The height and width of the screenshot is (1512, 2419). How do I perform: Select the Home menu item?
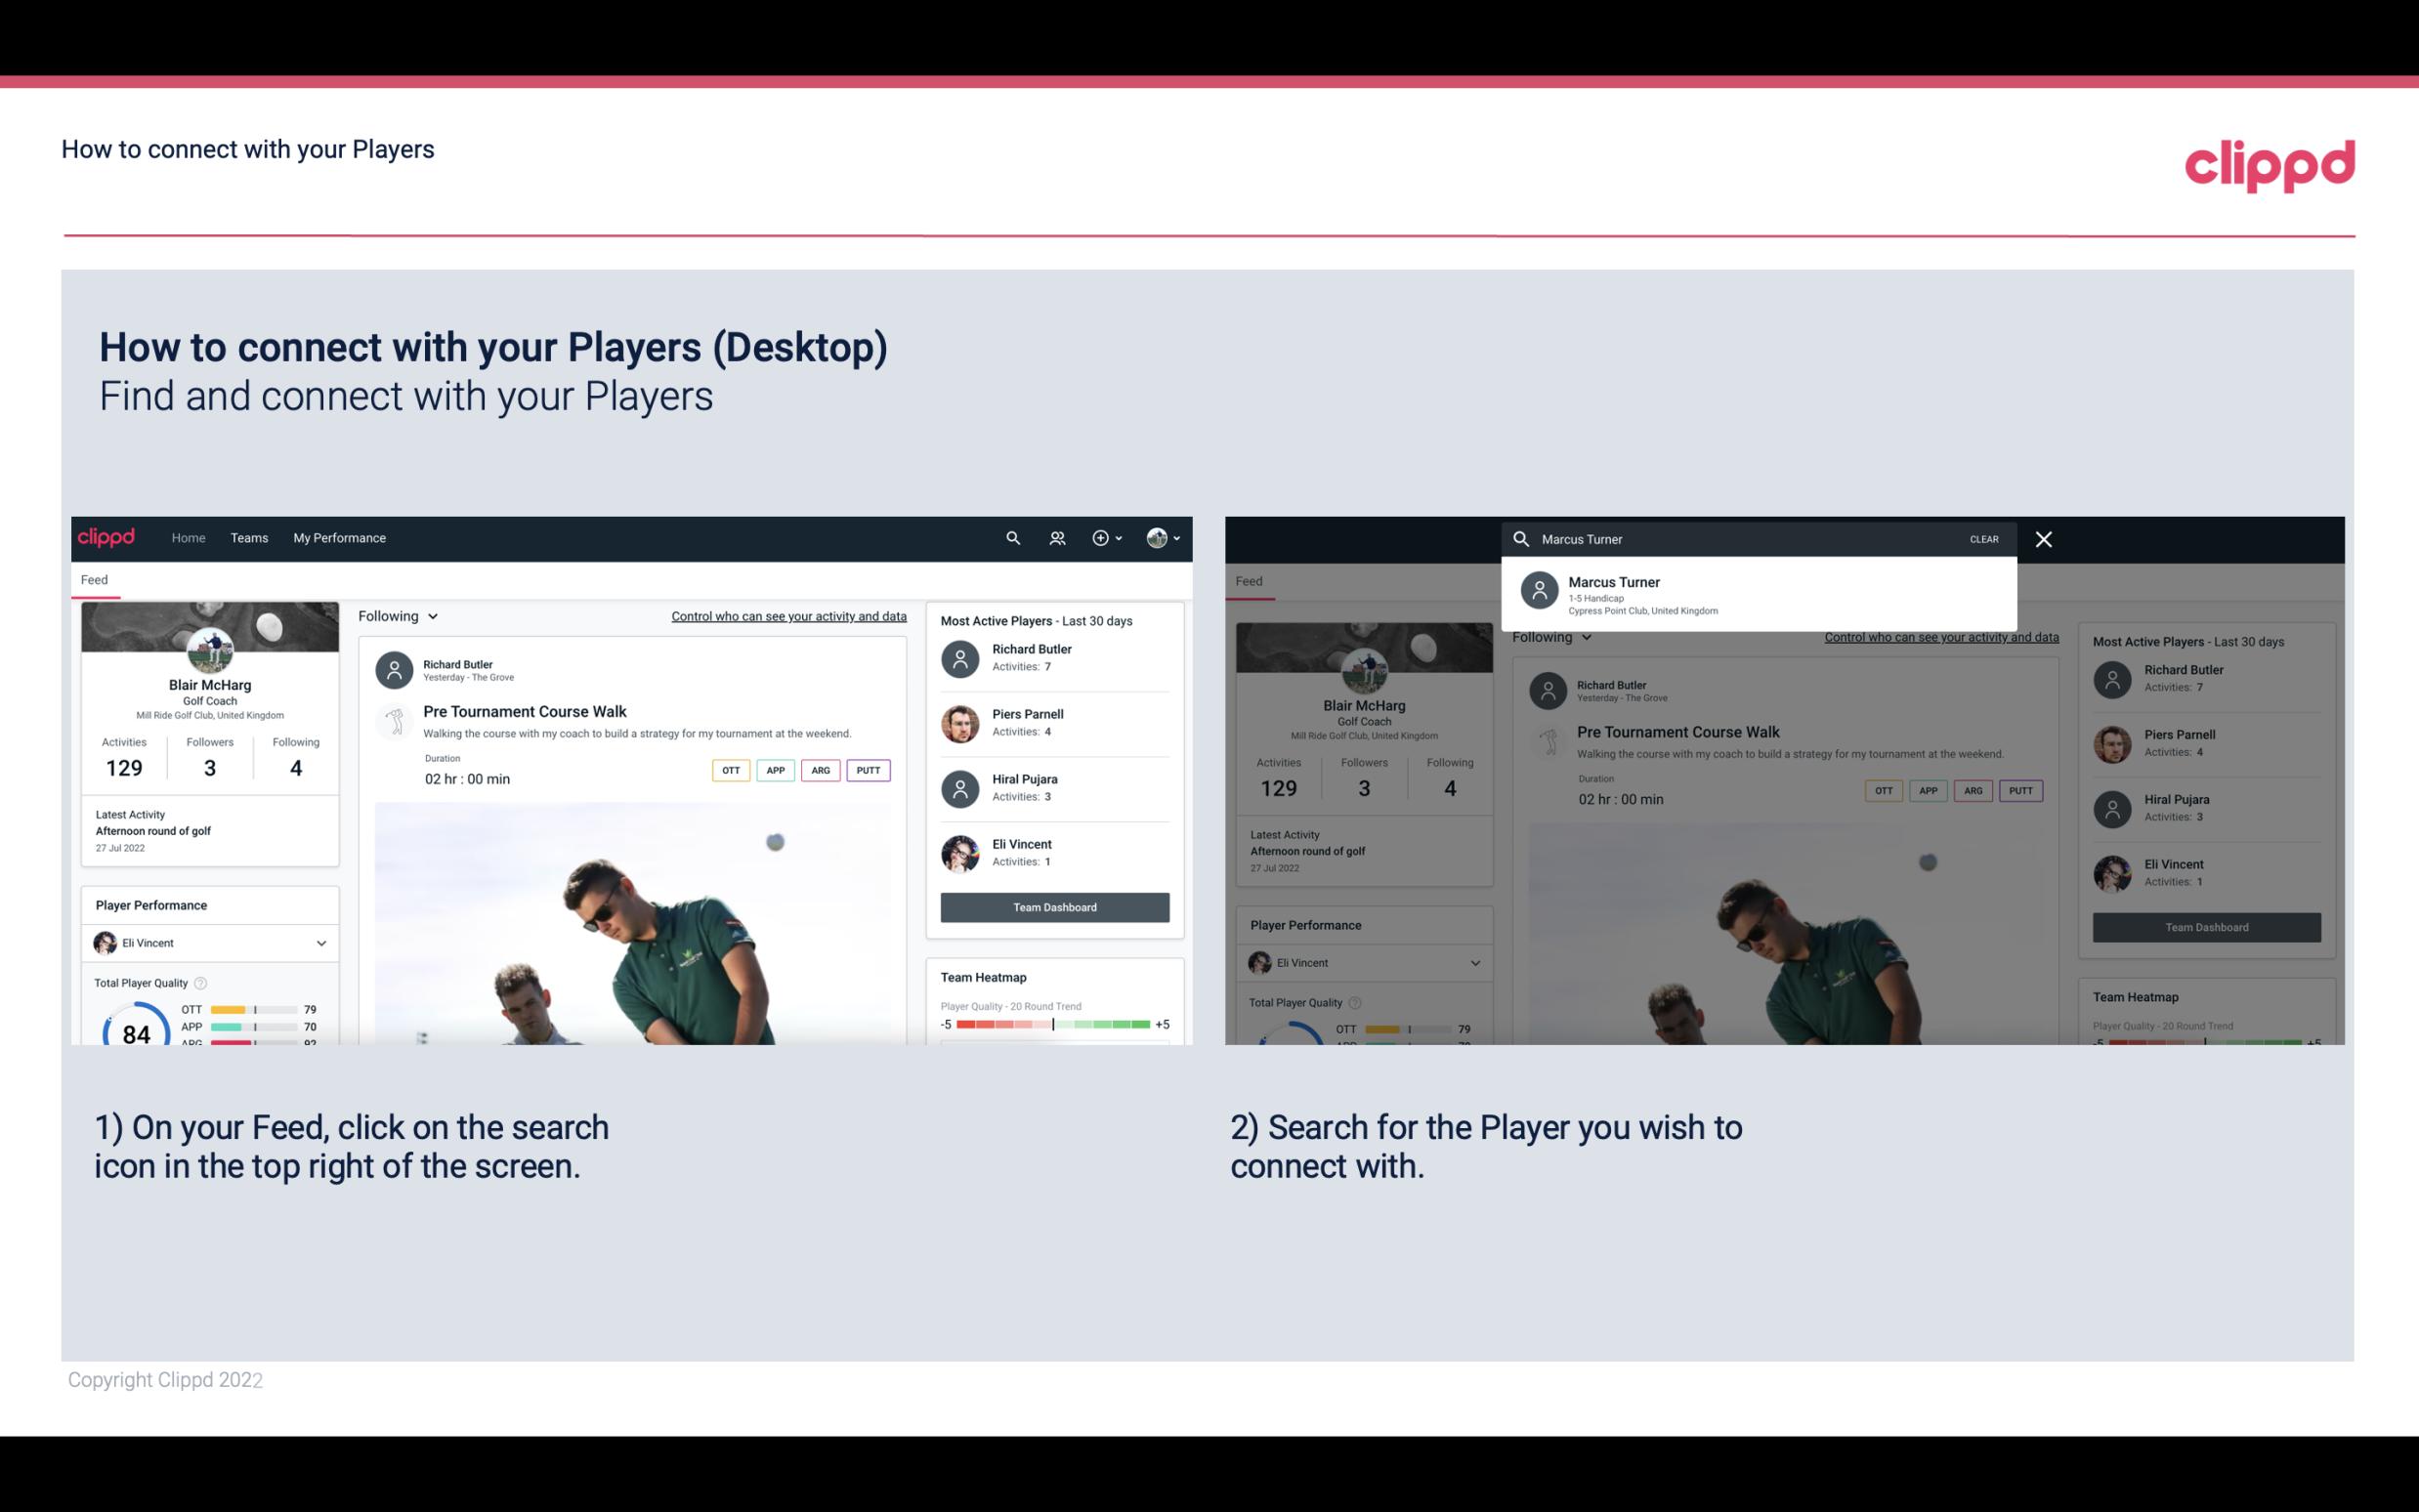[x=187, y=536]
